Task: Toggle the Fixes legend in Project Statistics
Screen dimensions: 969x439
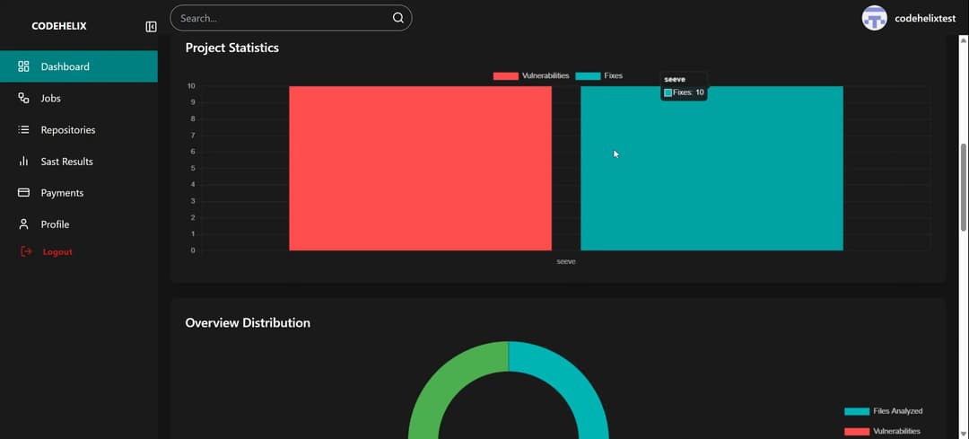Action: click(x=598, y=76)
